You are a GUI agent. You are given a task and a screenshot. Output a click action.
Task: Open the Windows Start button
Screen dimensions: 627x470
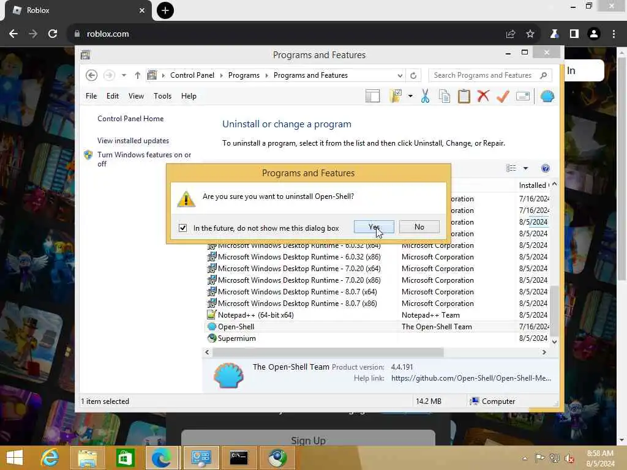pyautogui.click(x=15, y=458)
